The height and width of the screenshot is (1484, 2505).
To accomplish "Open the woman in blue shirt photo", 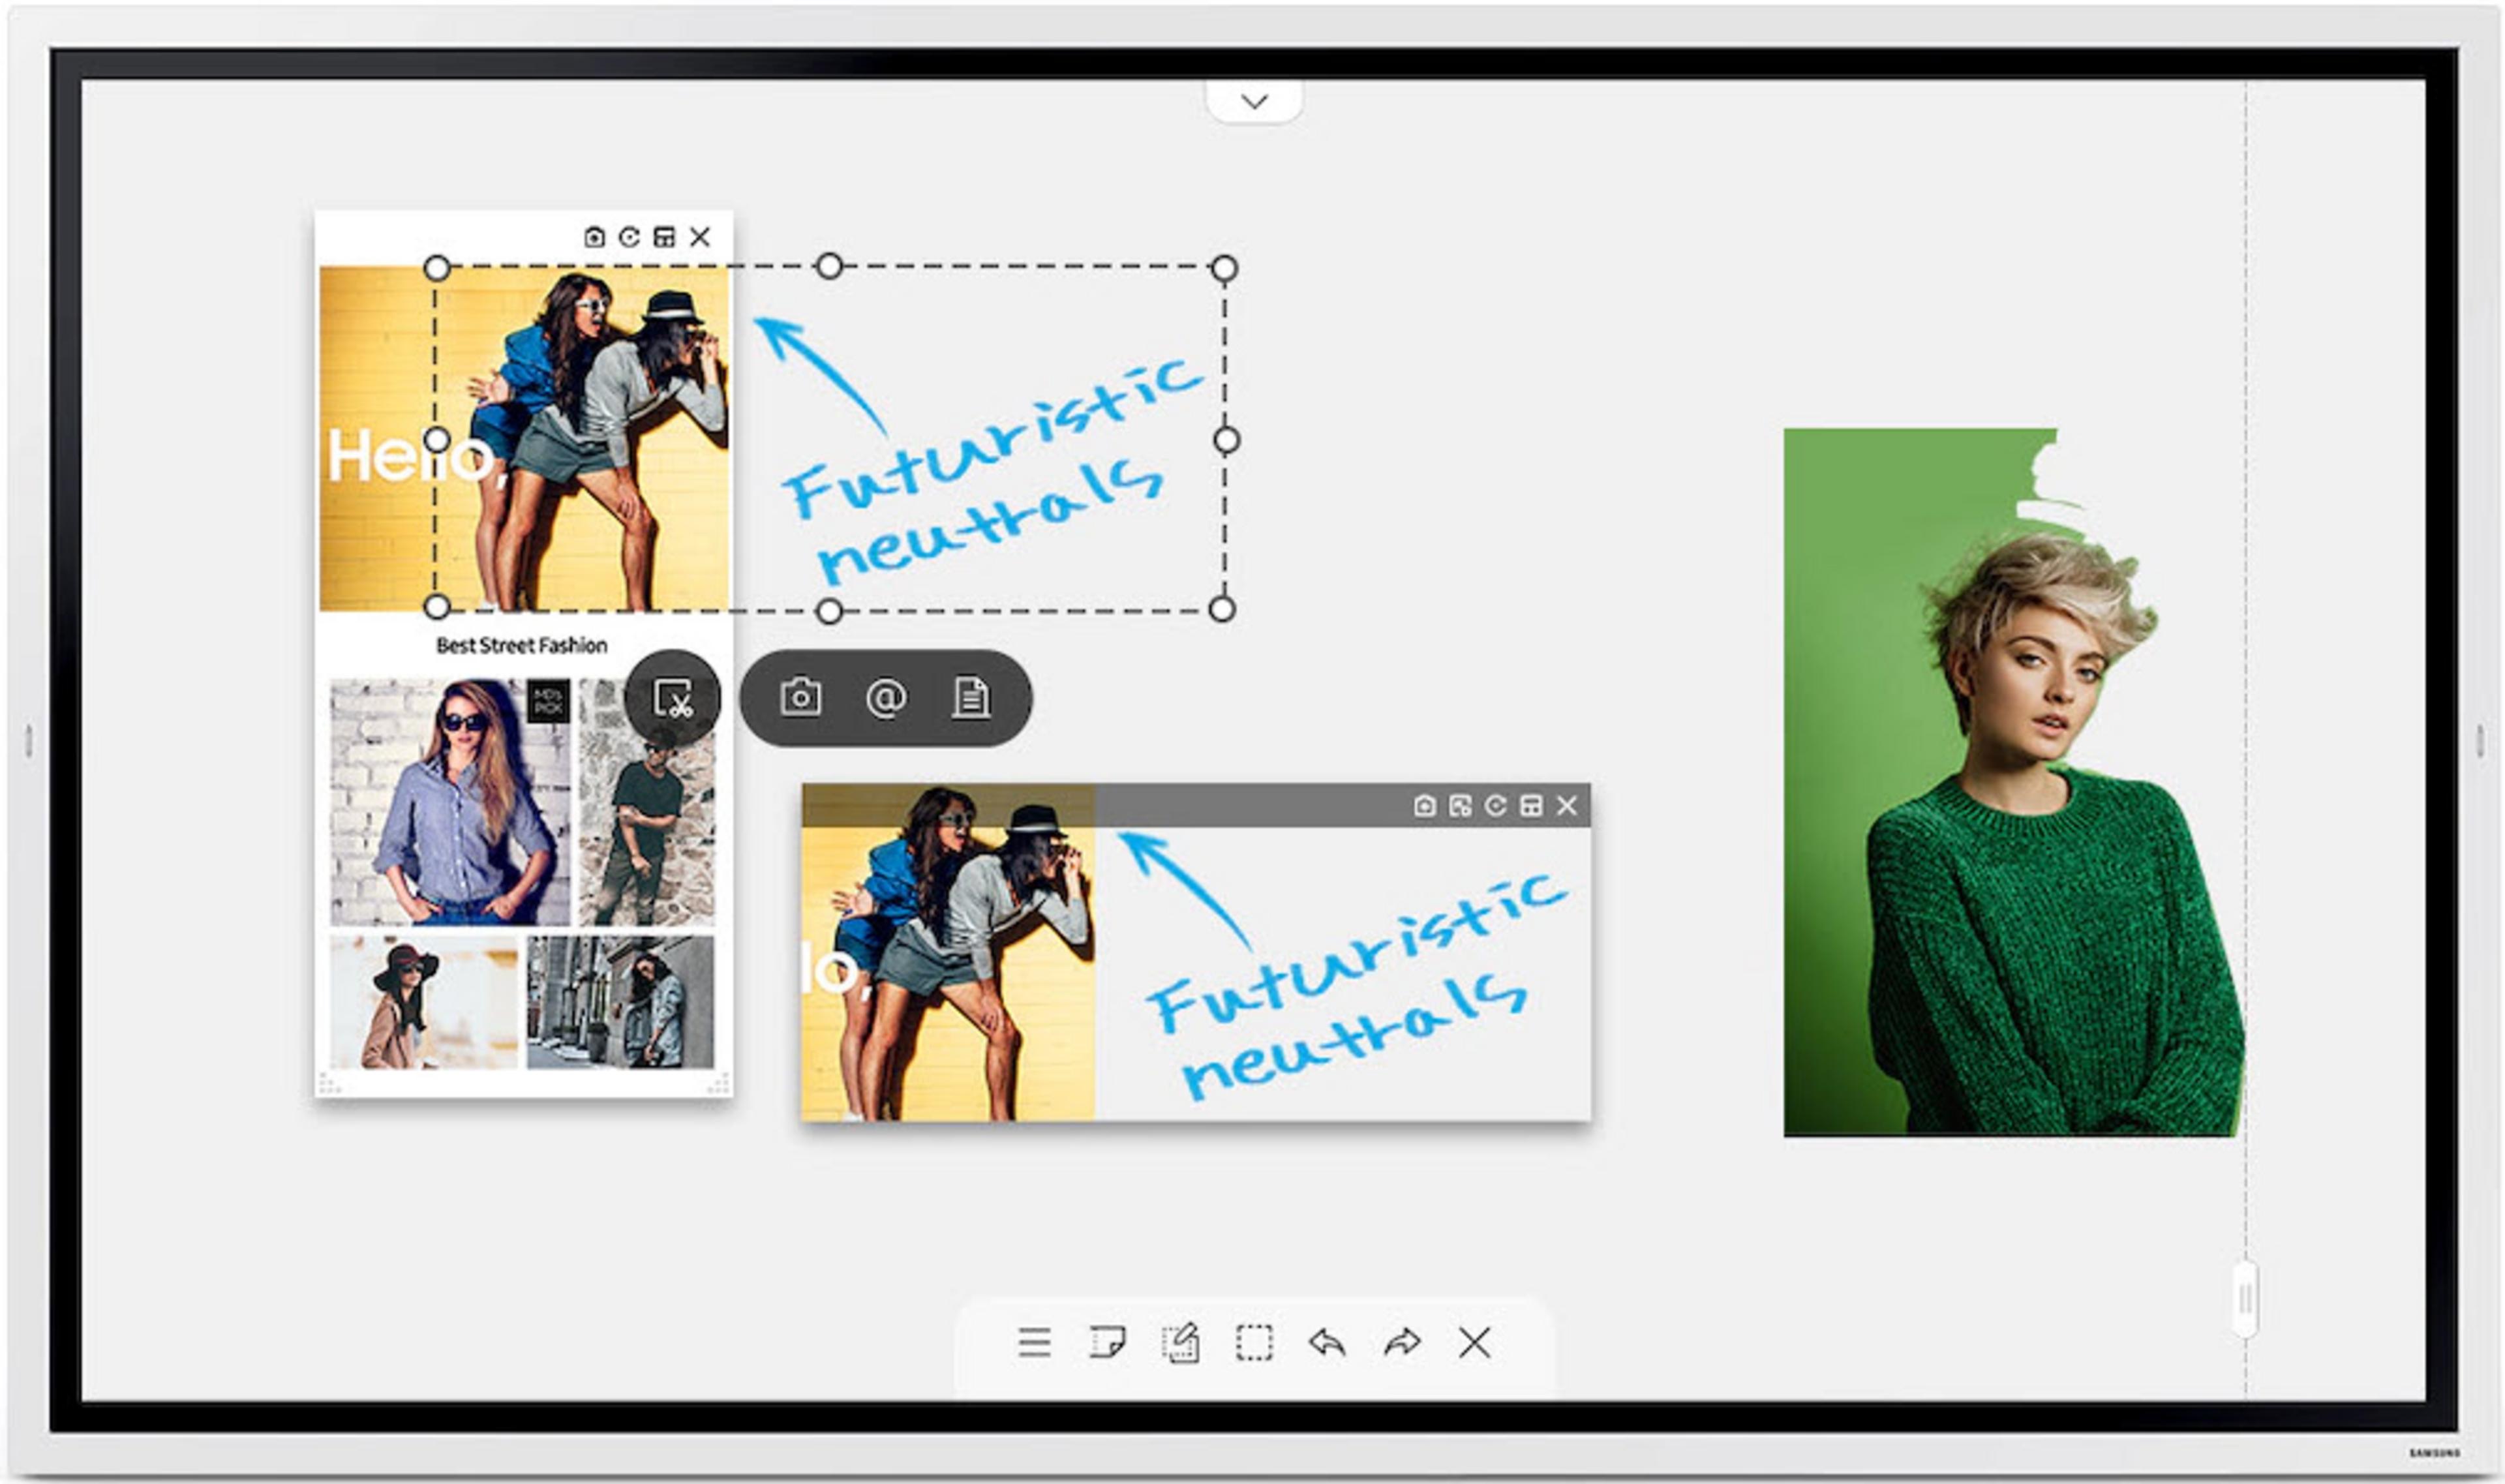I will pyautogui.click(x=450, y=802).
